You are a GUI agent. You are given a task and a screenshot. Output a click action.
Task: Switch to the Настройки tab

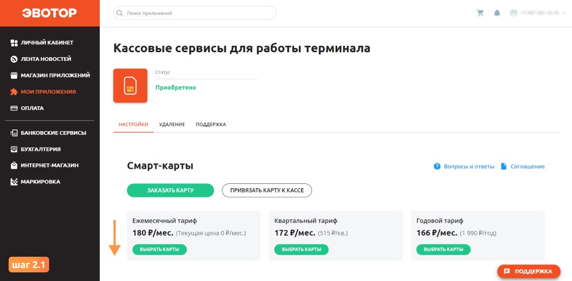pyautogui.click(x=133, y=124)
